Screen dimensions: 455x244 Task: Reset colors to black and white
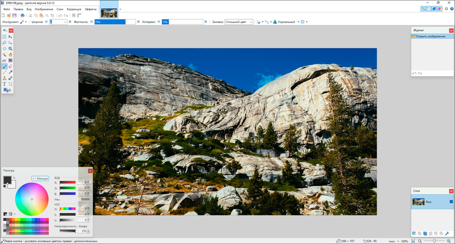tap(5, 186)
